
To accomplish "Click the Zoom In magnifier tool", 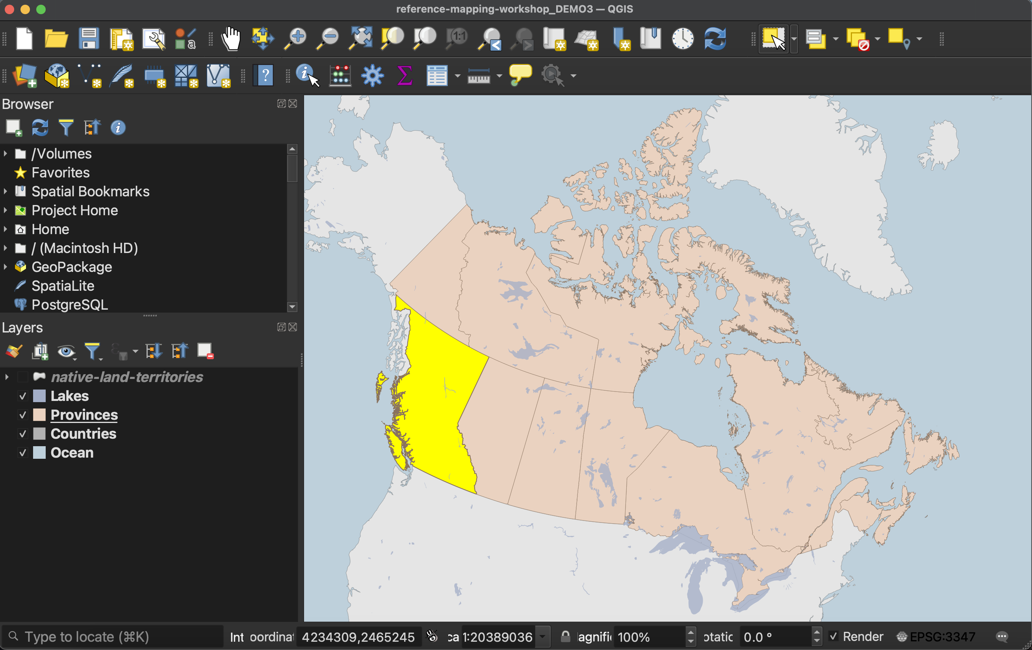I will (295, 39).
